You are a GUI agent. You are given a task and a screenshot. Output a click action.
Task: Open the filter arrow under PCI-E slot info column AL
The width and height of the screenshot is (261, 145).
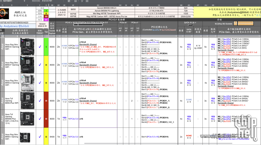(176, 36)
